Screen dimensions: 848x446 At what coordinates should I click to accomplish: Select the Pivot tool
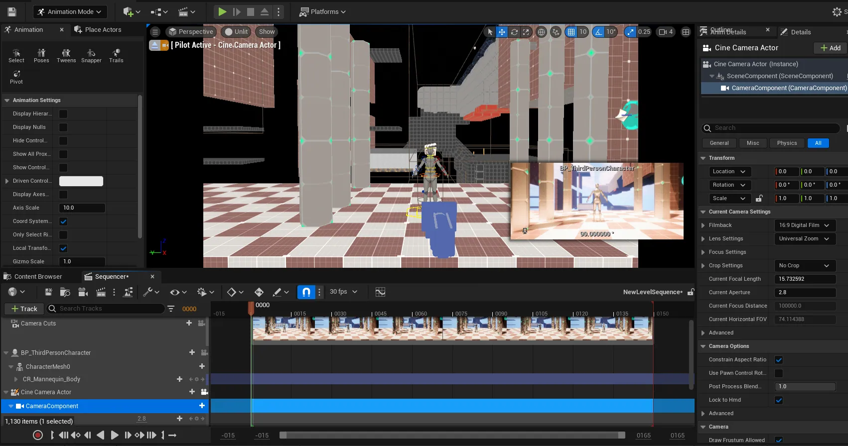(x=16, y=77)
